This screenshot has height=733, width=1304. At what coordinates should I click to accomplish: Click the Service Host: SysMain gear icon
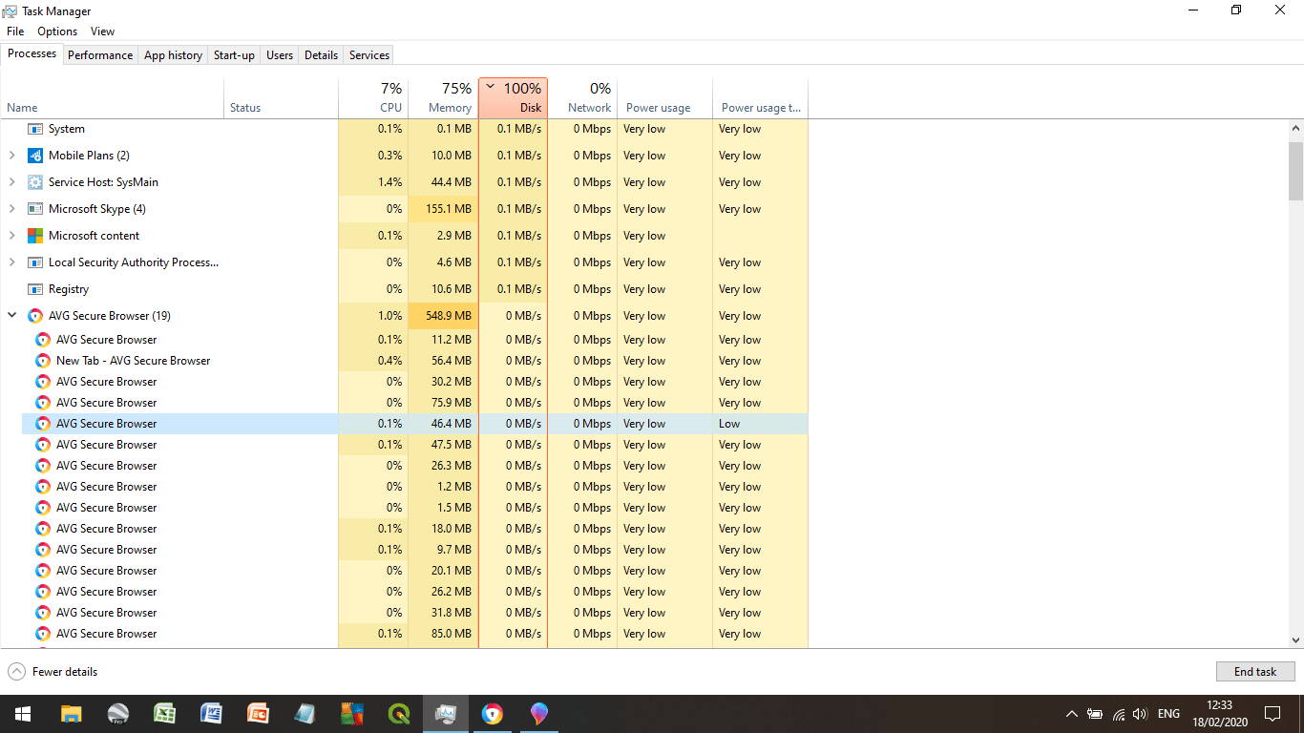coord(35,181)
